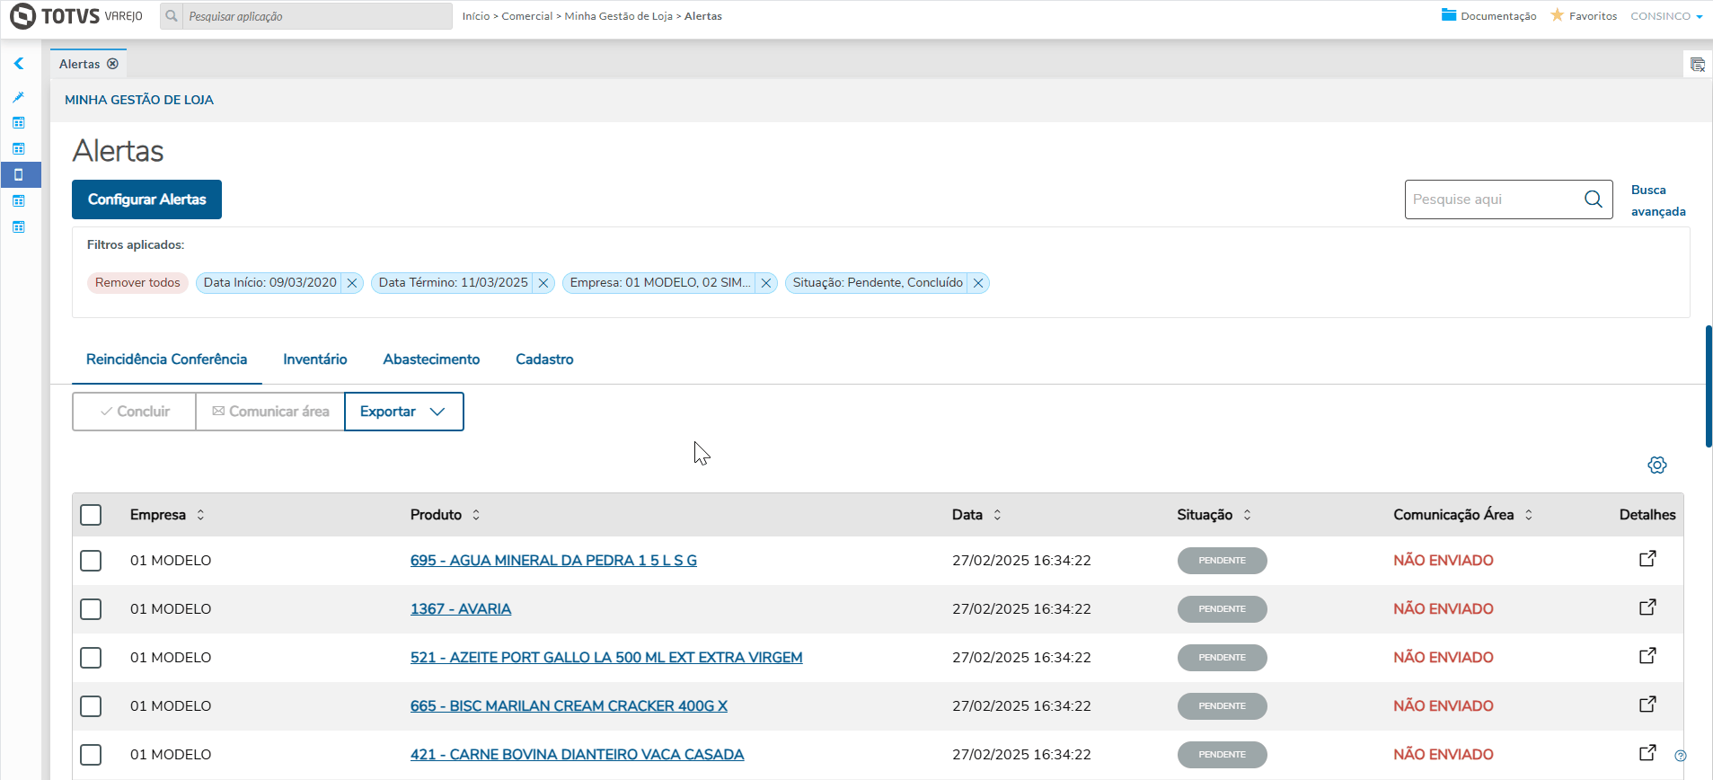Check the 1367 - AVARIA row checkbox
Viewport: 1713px width, 780px height.
(x=91, y=609)
